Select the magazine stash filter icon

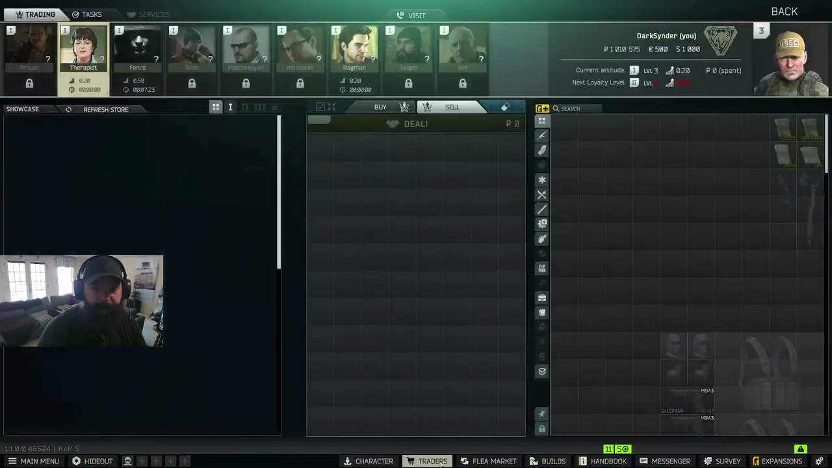pos(542,151)
